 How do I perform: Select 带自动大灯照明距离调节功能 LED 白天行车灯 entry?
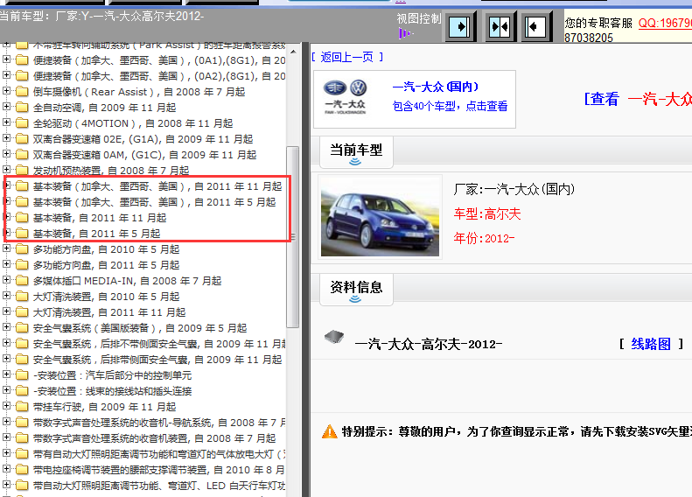159,486
